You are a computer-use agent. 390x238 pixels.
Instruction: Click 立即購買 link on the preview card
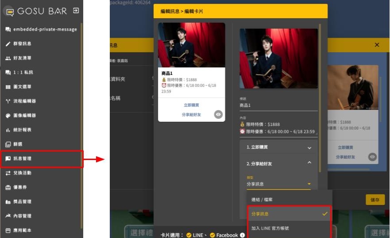pos(191,105)
